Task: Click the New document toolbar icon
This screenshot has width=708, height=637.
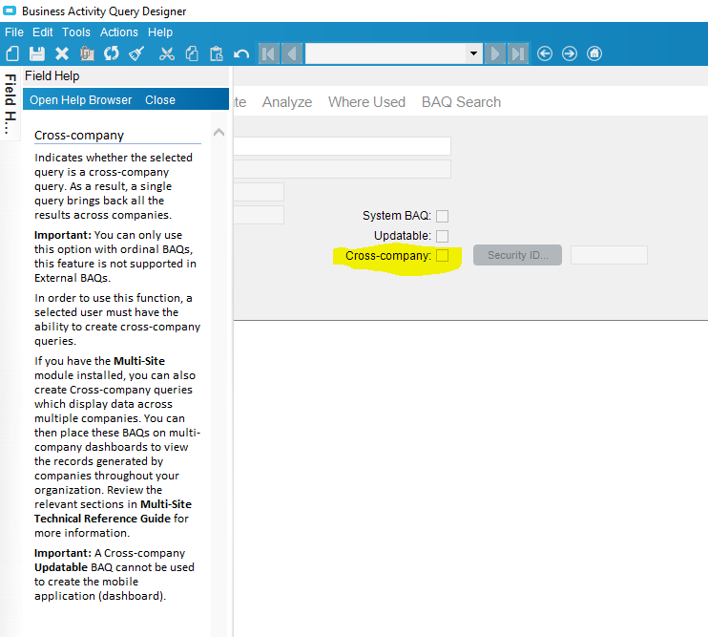Action: [12, 53]
